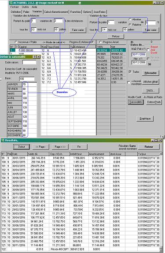
Task: Enable the Arrondi monétaire checkbox
Action: (x=128, y=82)
